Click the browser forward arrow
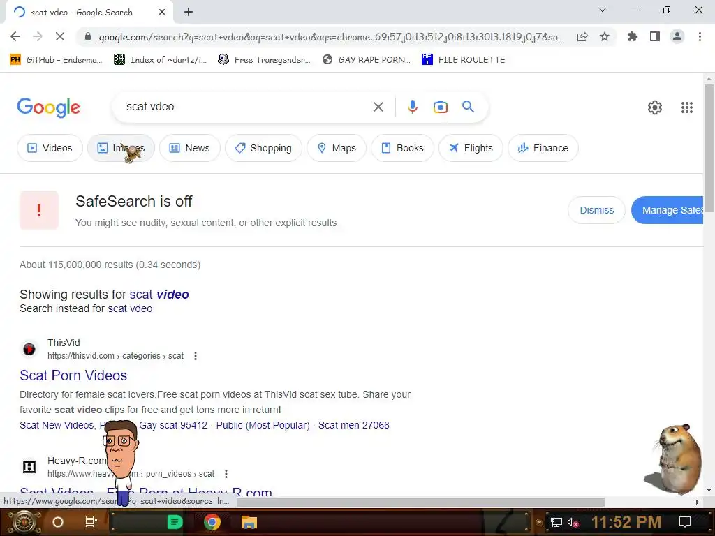The image size is (715, 536). [38, 36]
